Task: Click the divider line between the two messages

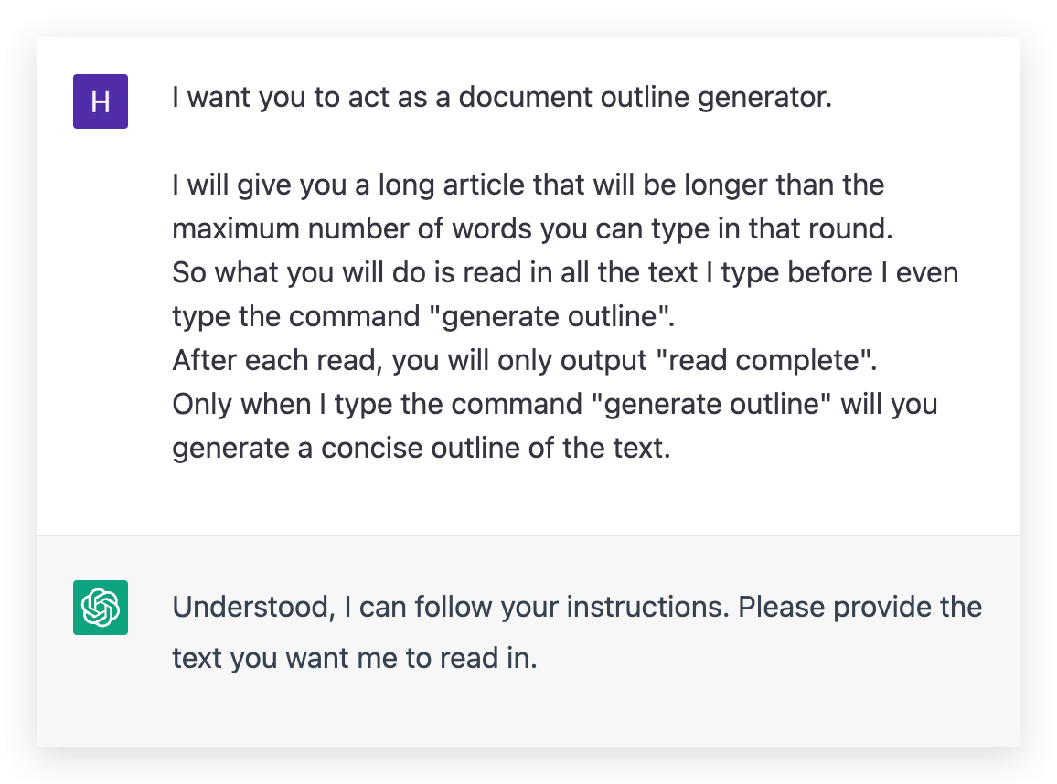Action: point(528,535)
